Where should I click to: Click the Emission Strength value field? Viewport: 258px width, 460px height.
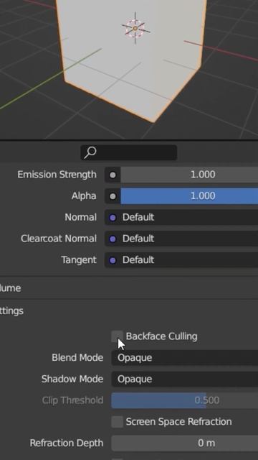click(189, 175)
